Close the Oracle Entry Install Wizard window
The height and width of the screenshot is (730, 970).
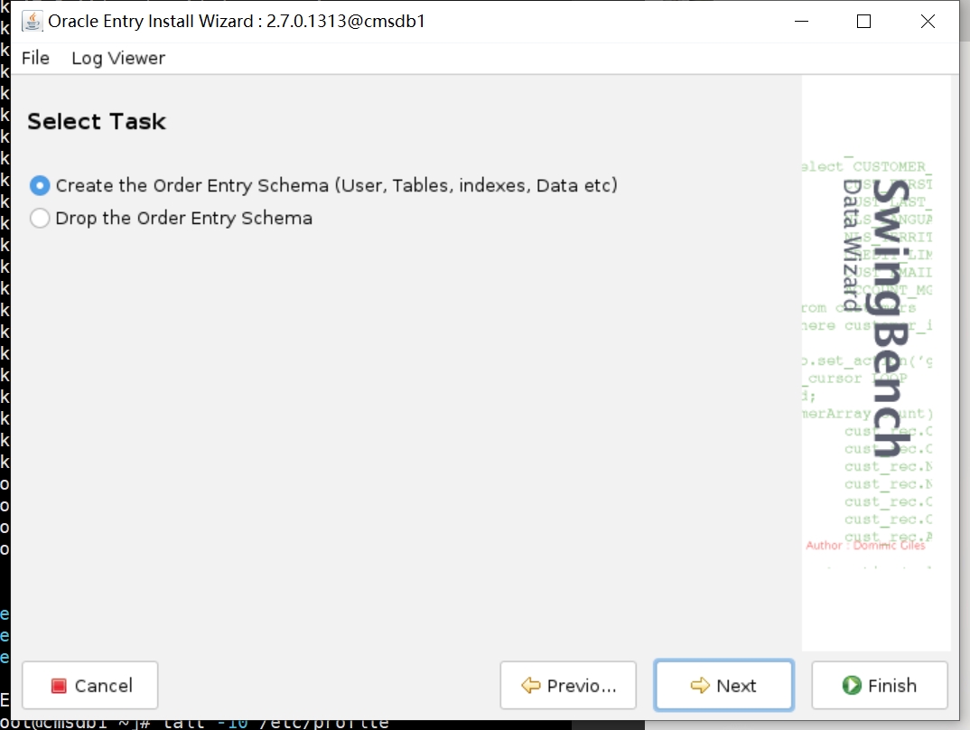[928, 21]
